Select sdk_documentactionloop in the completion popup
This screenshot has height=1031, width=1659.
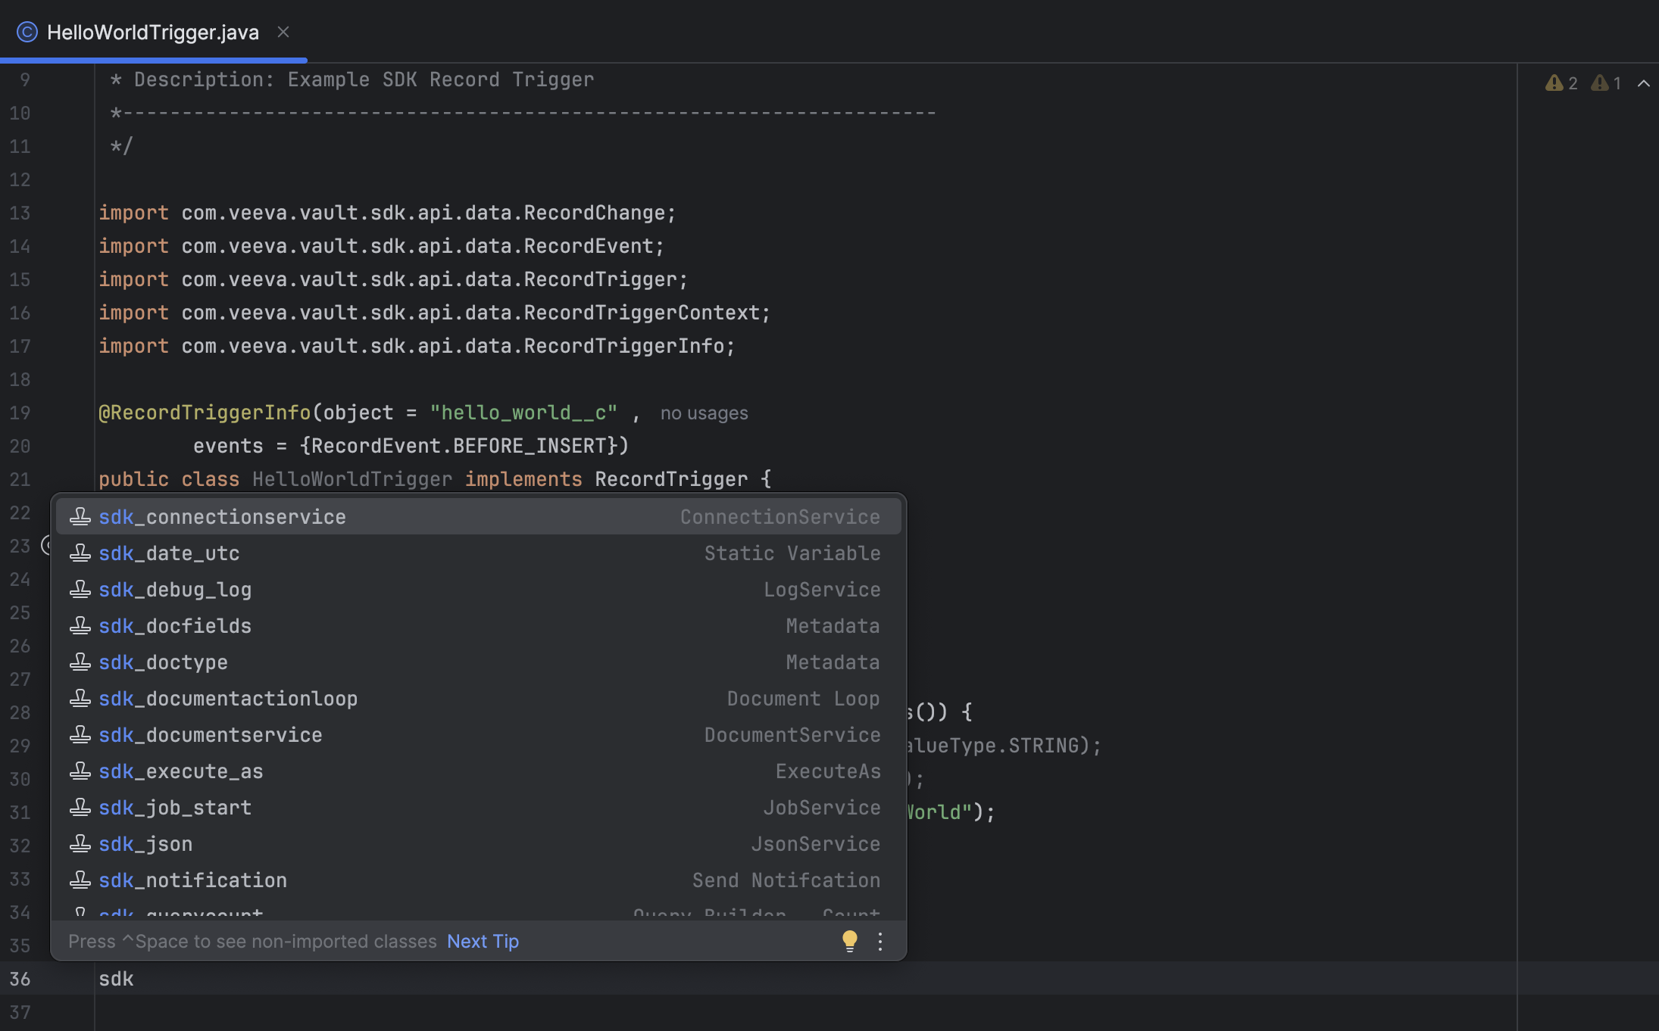click(479, 699)
